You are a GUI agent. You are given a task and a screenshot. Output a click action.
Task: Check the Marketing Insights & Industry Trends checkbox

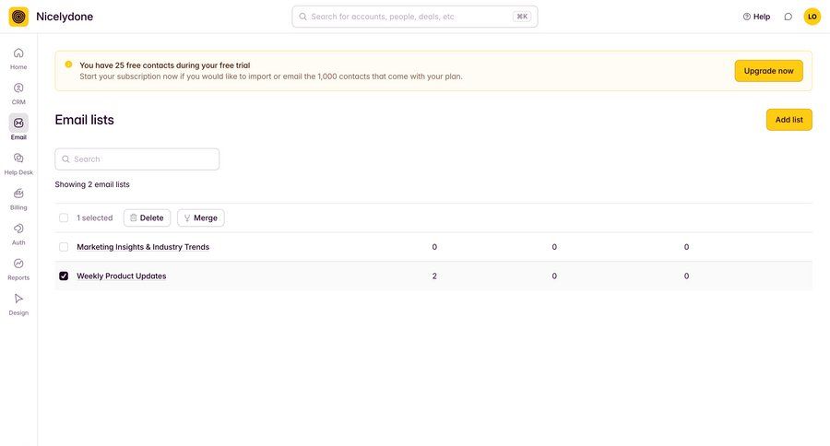point(64,247)
